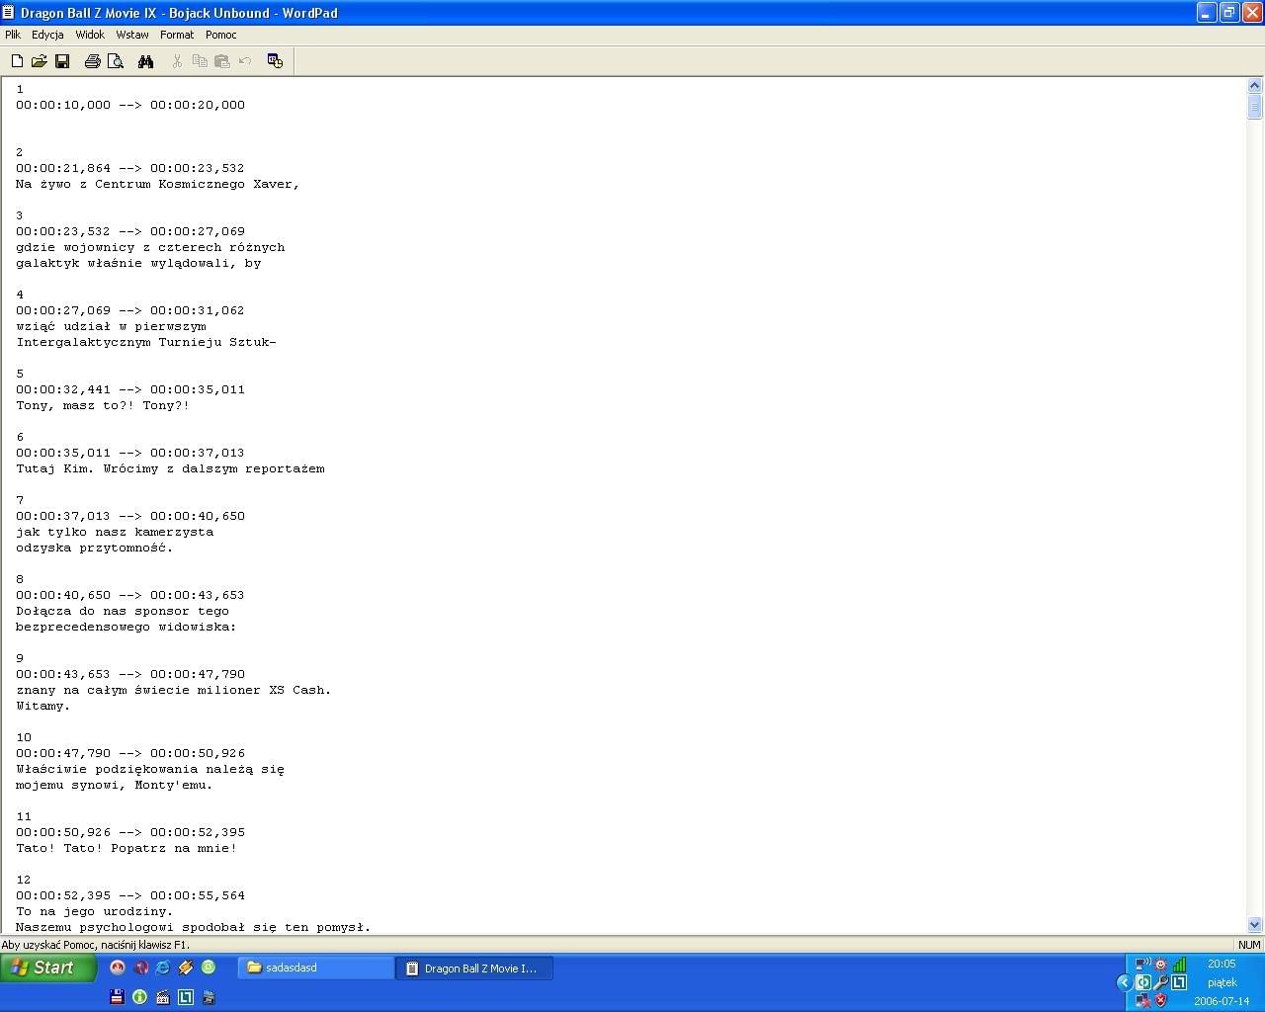Click line 'Intergalaktycznym Turnieju Sztuk-'
Viewport: 1265px width, 1012px height.
(x=146, y=342)
